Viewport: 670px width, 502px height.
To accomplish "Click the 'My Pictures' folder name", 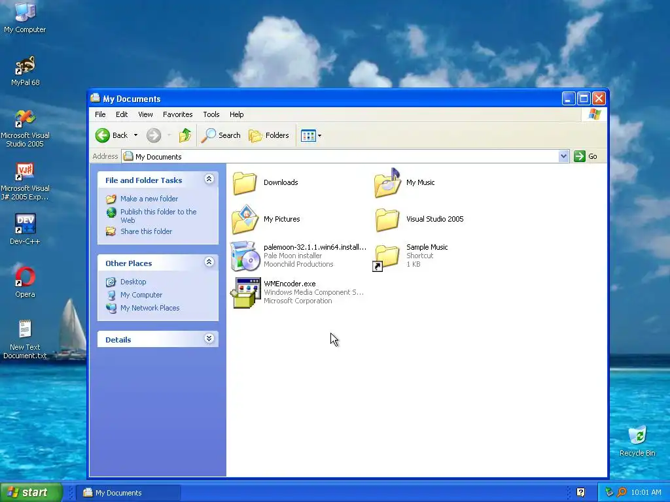I will [x=281, y=219].
